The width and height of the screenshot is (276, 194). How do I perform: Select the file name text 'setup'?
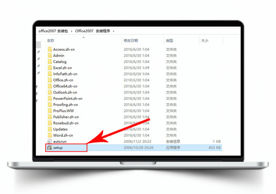58,148
